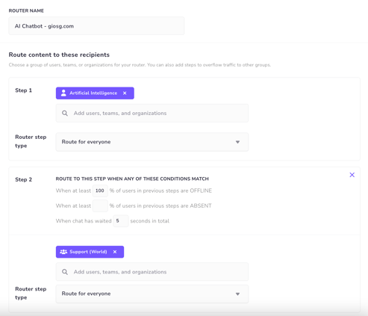Click the Artificial Intelligence user icon
This screenshot has height=316, width=368.
coord(63,93)
